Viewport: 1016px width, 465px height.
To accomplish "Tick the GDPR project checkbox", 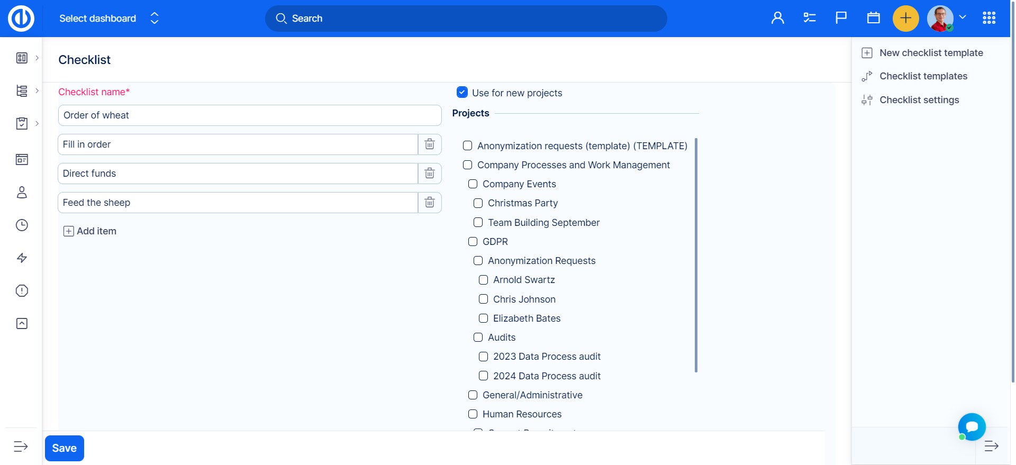I will click(x=473, y=242).
